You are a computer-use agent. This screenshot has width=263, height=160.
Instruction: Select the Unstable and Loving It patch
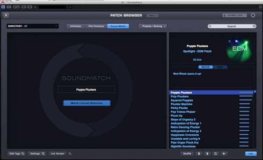[x=211, y=139]
